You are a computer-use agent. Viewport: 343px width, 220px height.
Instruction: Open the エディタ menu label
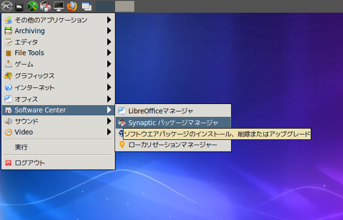(x=26, y=42)
